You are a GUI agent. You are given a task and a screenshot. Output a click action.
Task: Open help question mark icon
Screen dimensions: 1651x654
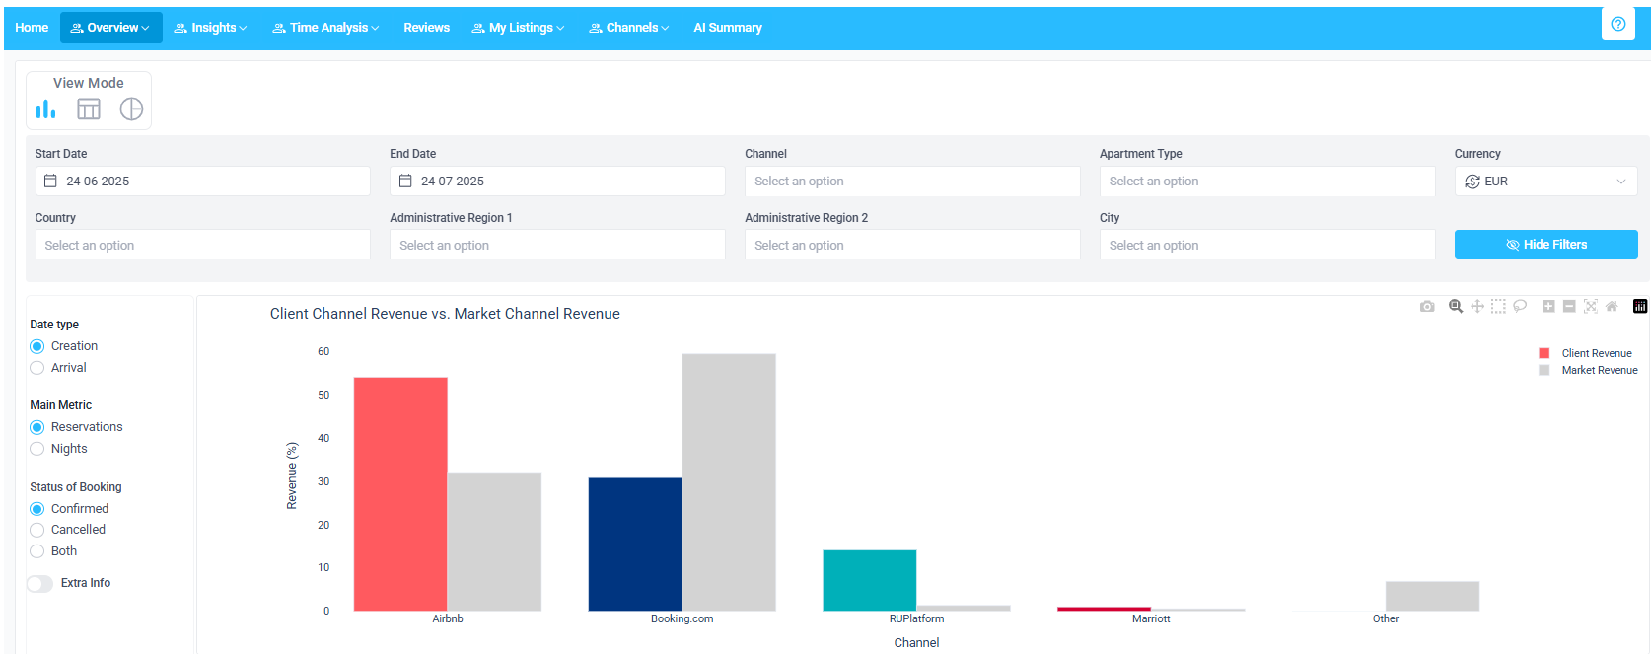point(1617,25)
